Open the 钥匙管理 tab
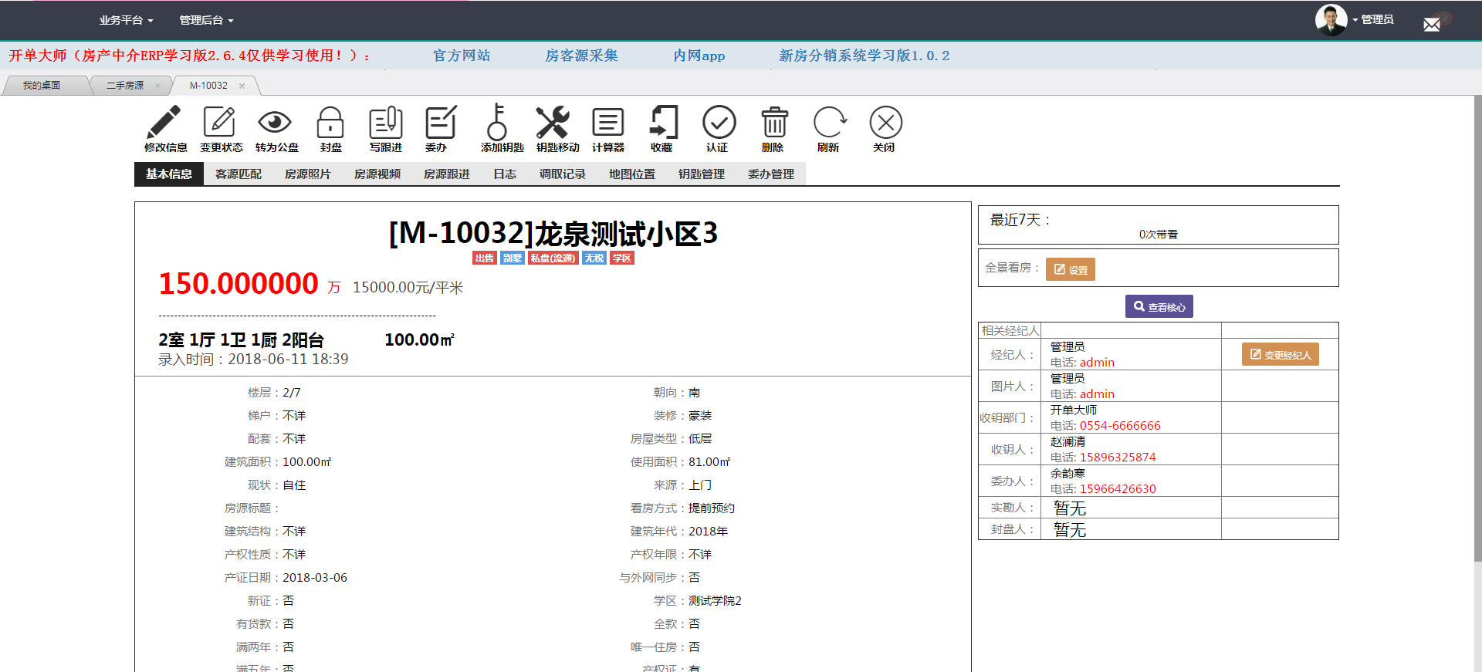 pyautogui.click(x=702, y=174)
